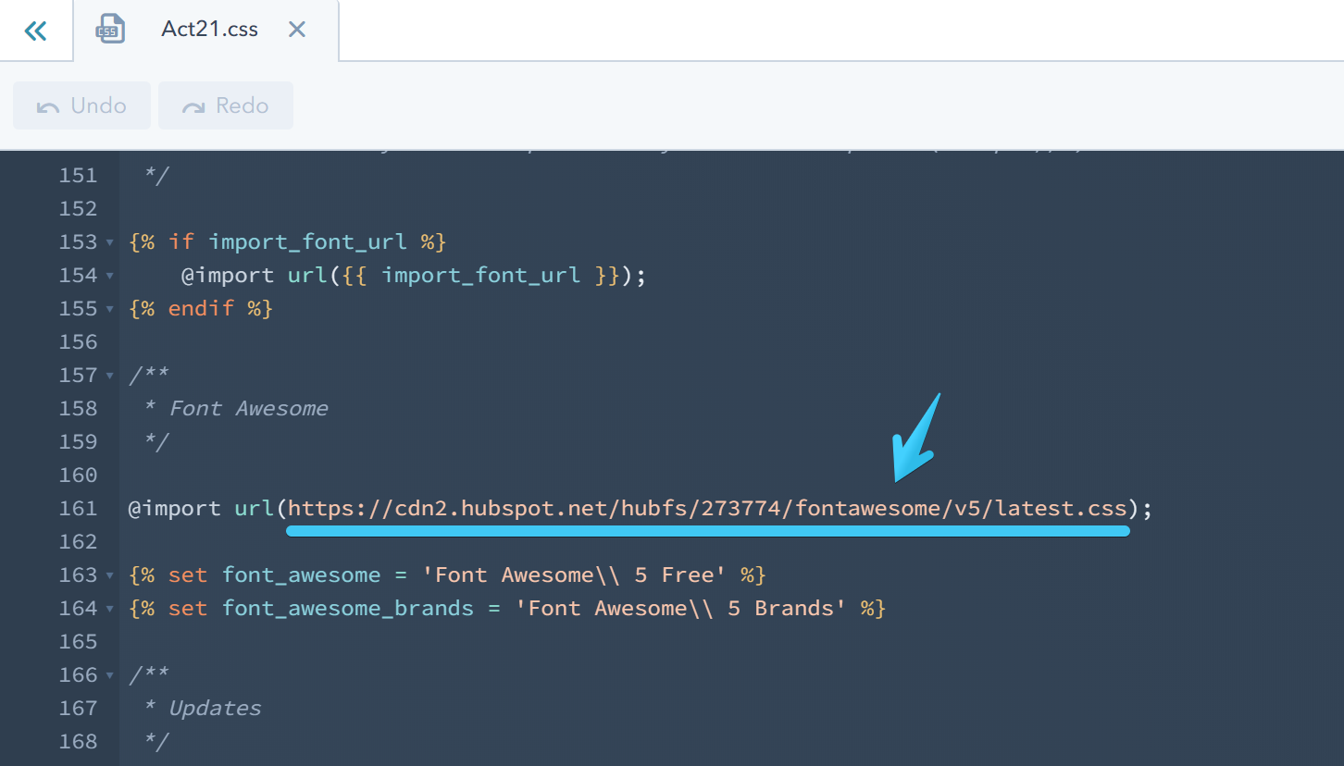The image size is (1344, 766).
Task: Collapse the sidebar using the double-chevron icon
Action: click(x=35, y=30)
